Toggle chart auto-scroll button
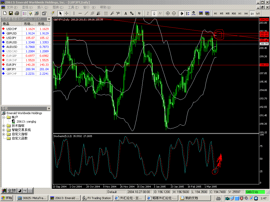270x202 pixels. pyautogui.click(x=182, y=13)
